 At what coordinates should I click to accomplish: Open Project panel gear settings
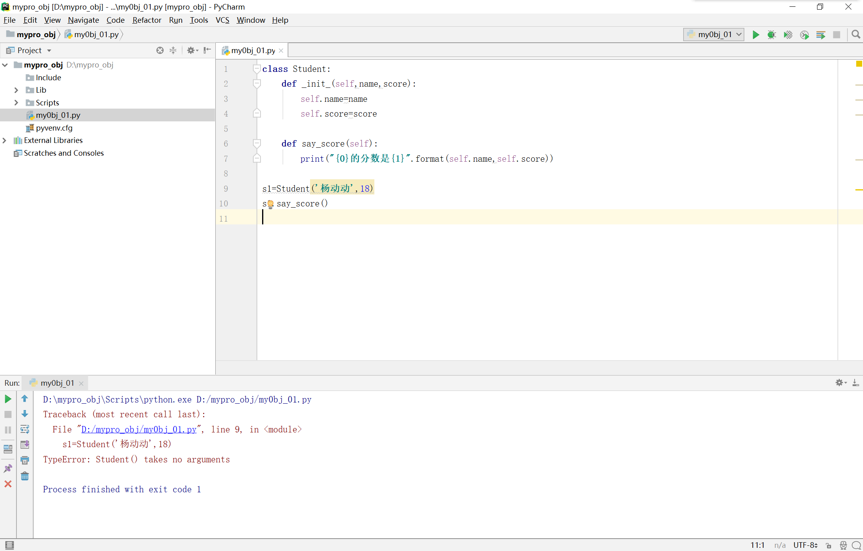(192, 50)
